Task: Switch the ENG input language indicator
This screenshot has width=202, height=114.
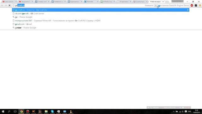Action: coord(189,111)
